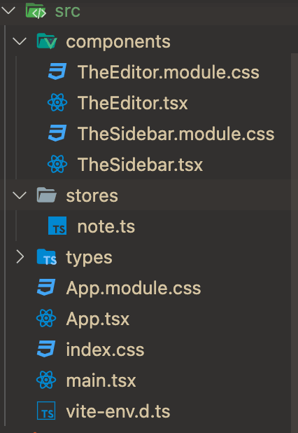Click CSS icon beside TheEditor.module.css
Screen dimensions: 298x433
tap(57, 71)
